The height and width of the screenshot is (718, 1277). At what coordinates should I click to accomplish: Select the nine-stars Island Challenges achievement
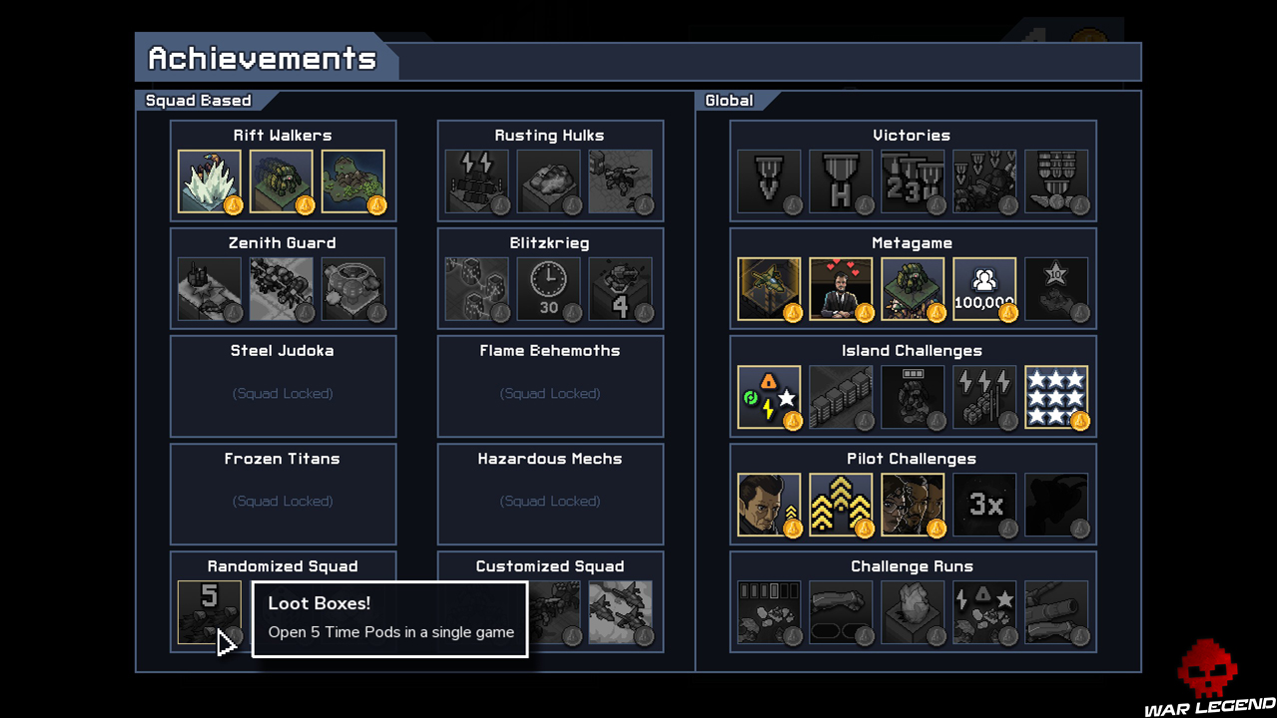1056,397
